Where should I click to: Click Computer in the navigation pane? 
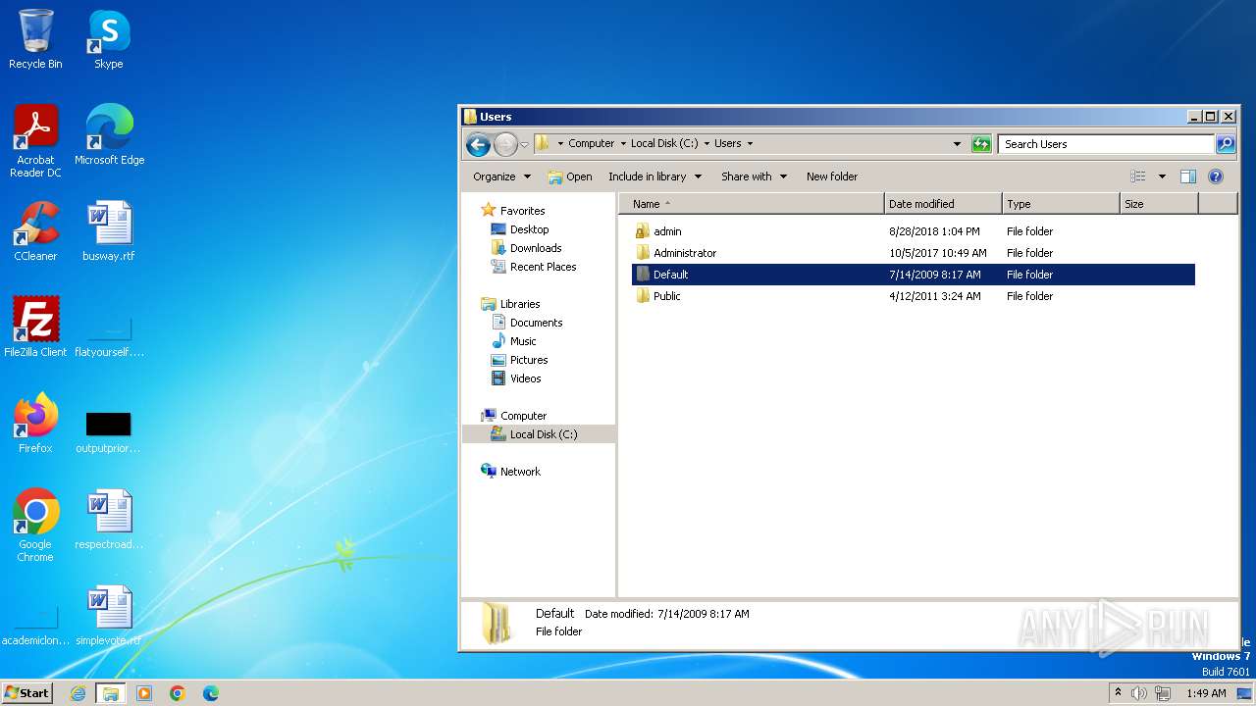pos(523,416)
